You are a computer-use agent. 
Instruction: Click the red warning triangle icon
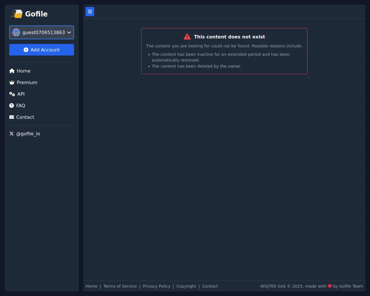[187, 37]
